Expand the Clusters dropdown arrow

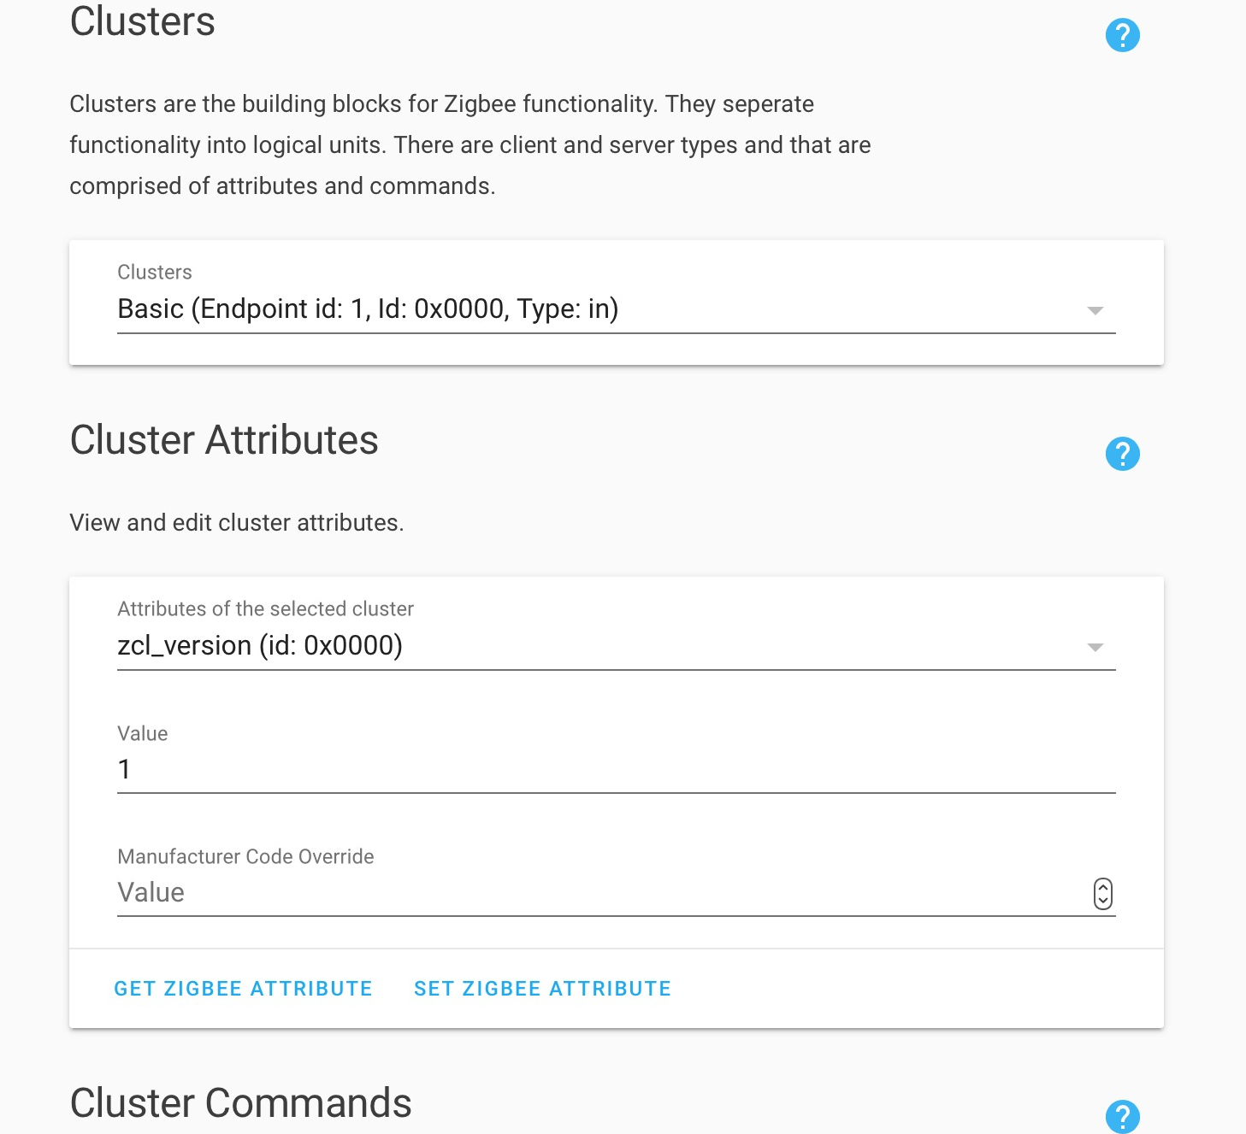1095,310
